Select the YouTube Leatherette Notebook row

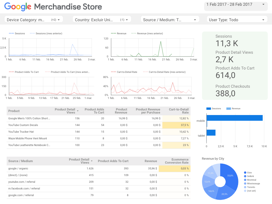coord(98,145)
